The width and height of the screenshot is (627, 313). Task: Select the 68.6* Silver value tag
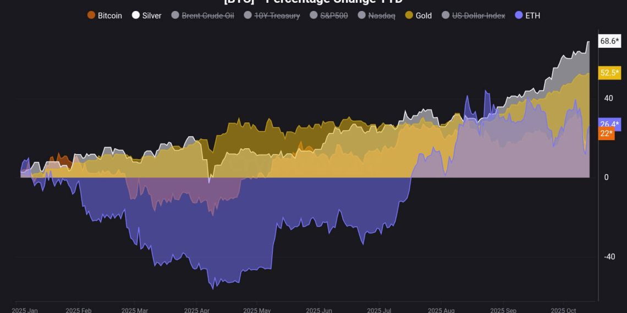coord(610,41)
